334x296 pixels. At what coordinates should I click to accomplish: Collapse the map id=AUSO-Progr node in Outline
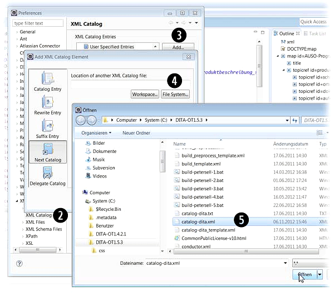[x=278, y=56]
